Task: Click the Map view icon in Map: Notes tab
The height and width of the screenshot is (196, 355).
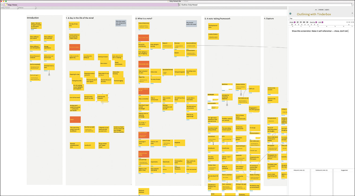Action: (x=6, y=5)
